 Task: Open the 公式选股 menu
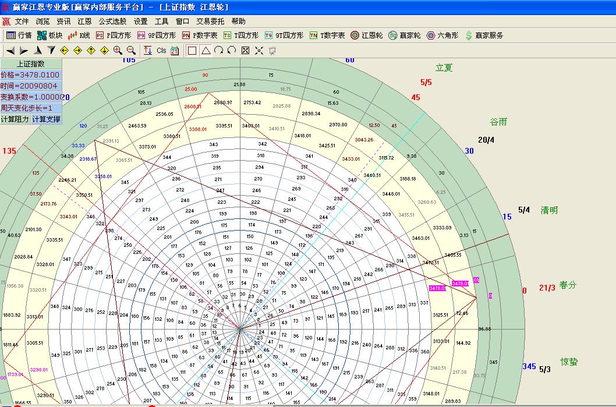coord(112,22)
